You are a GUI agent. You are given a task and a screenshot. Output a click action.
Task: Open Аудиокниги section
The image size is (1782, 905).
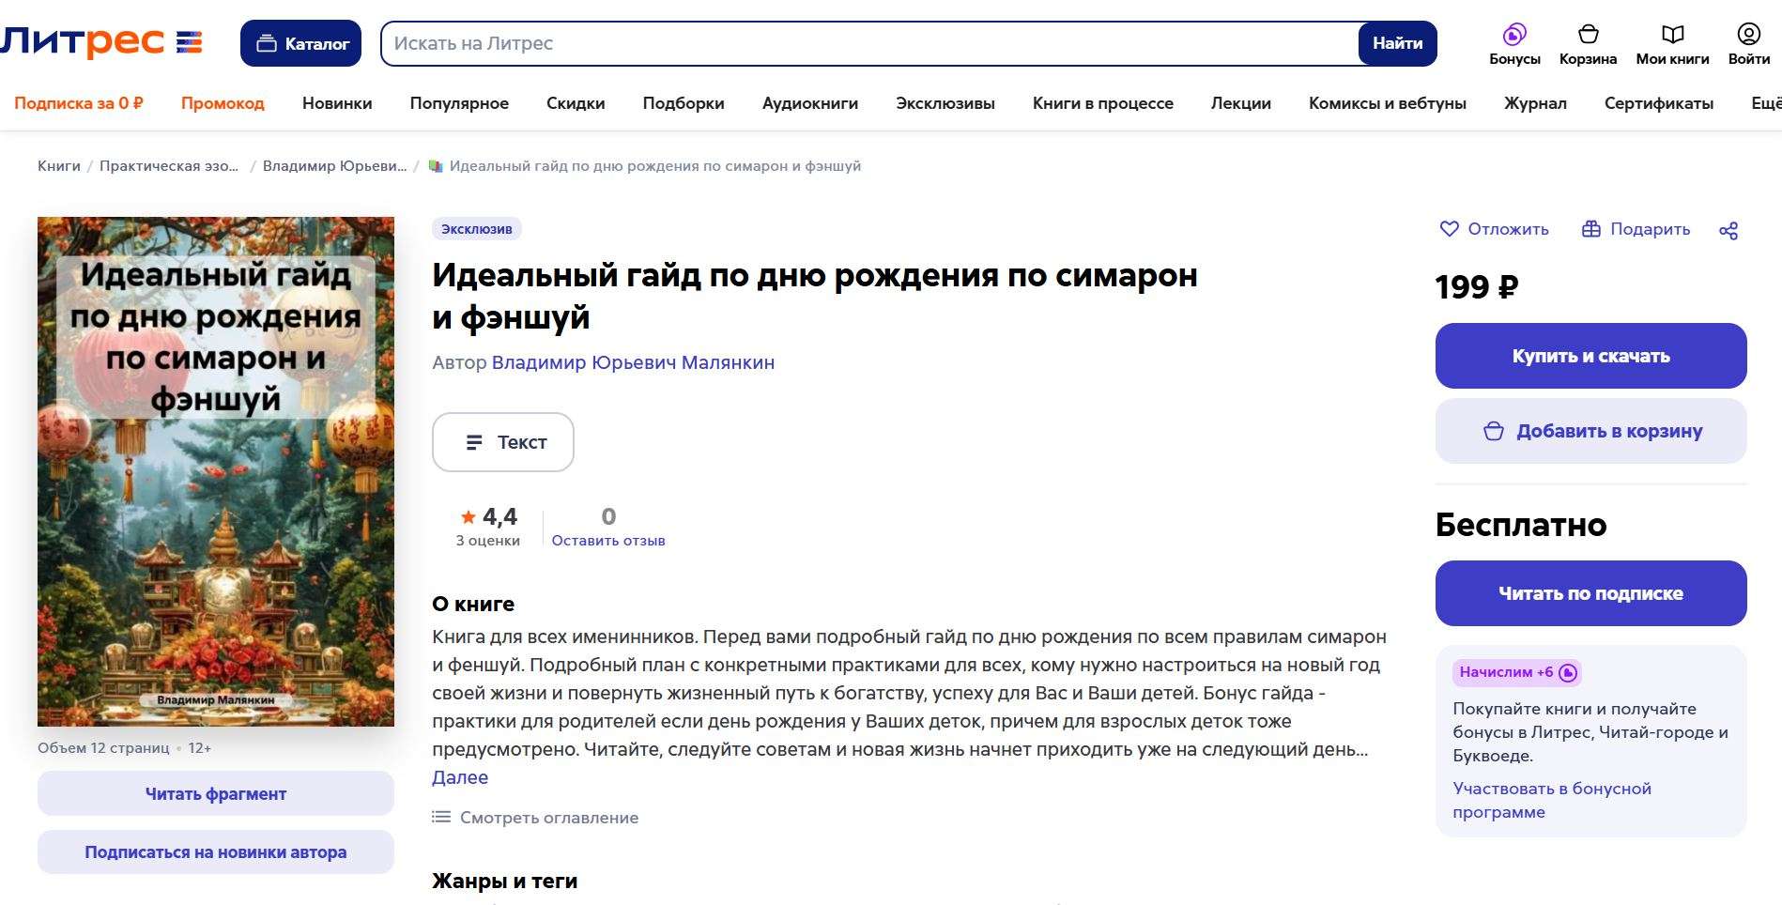coord(810,103)
